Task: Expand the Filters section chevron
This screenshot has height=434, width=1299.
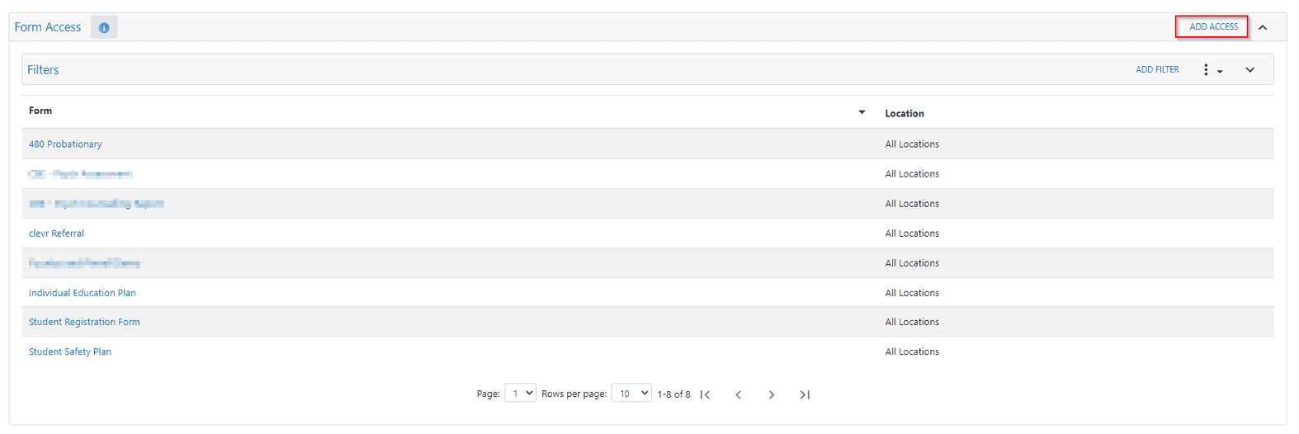Action: pos(1250,70)
